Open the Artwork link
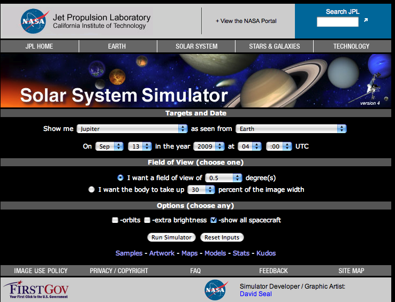 [x=162, y=253]
